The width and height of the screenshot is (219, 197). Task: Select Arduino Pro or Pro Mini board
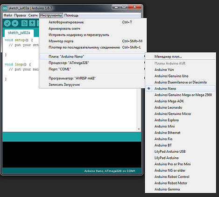[180, 164]
